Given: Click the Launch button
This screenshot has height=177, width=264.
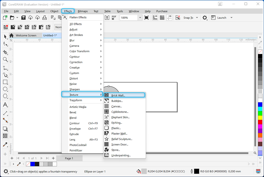Looking at the screenshot, I should point(219,18).
